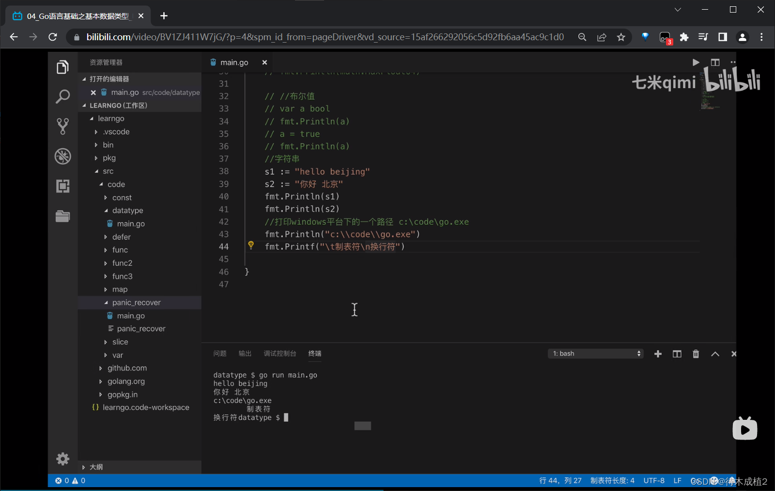Click cursor position 行 44, 列 27
The height and width of the screenshot is (491, 775).
pyautogui.click(x=560, y=480)
